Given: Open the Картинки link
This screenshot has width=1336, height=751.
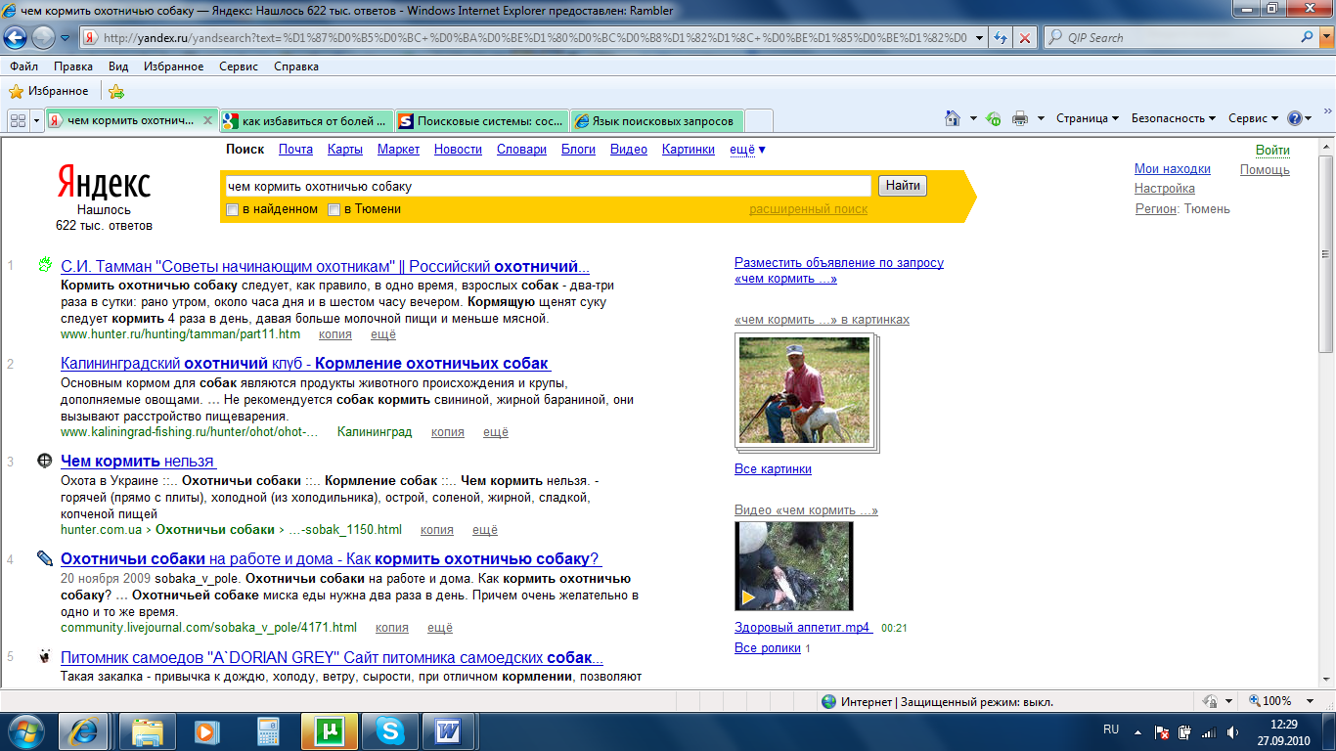Looking at the screenshot, I should tap(689, 150).
